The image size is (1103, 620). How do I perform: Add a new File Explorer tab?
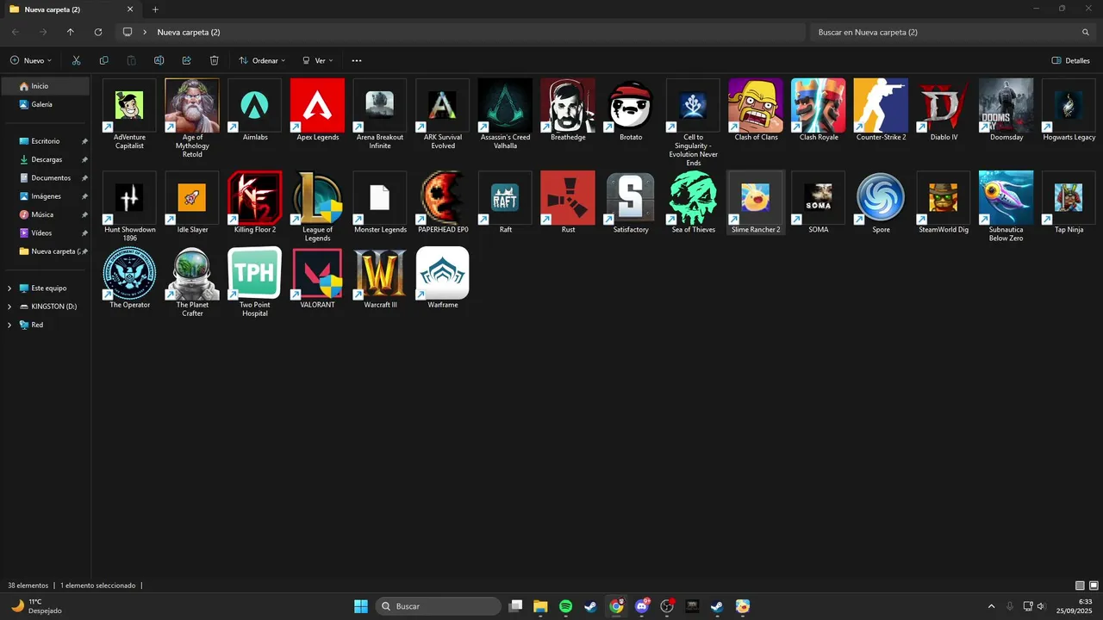click(x=155, y=9)
